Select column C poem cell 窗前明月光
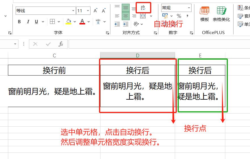Viewport: 250px width, 159px height. pyautogui.click(x=54, y=91)
